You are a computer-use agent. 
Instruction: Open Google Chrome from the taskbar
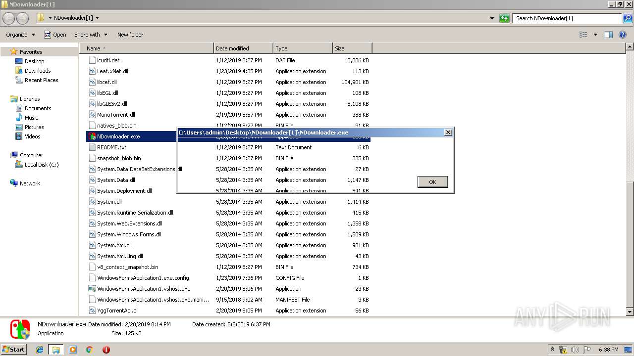[x=89, y=350]
